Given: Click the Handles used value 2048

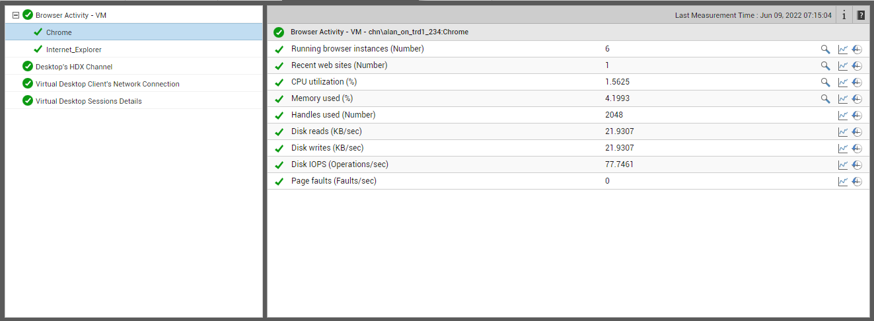Looking at the screenshot, I should point(614,115).
